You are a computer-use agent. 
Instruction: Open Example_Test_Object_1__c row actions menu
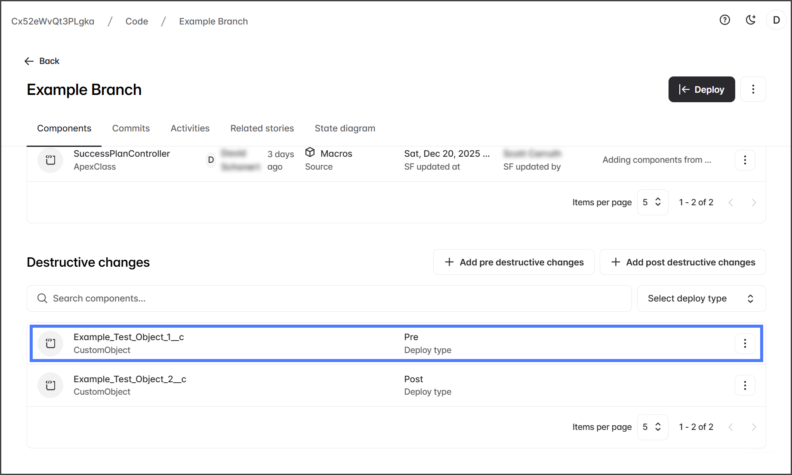coord(745,344)
